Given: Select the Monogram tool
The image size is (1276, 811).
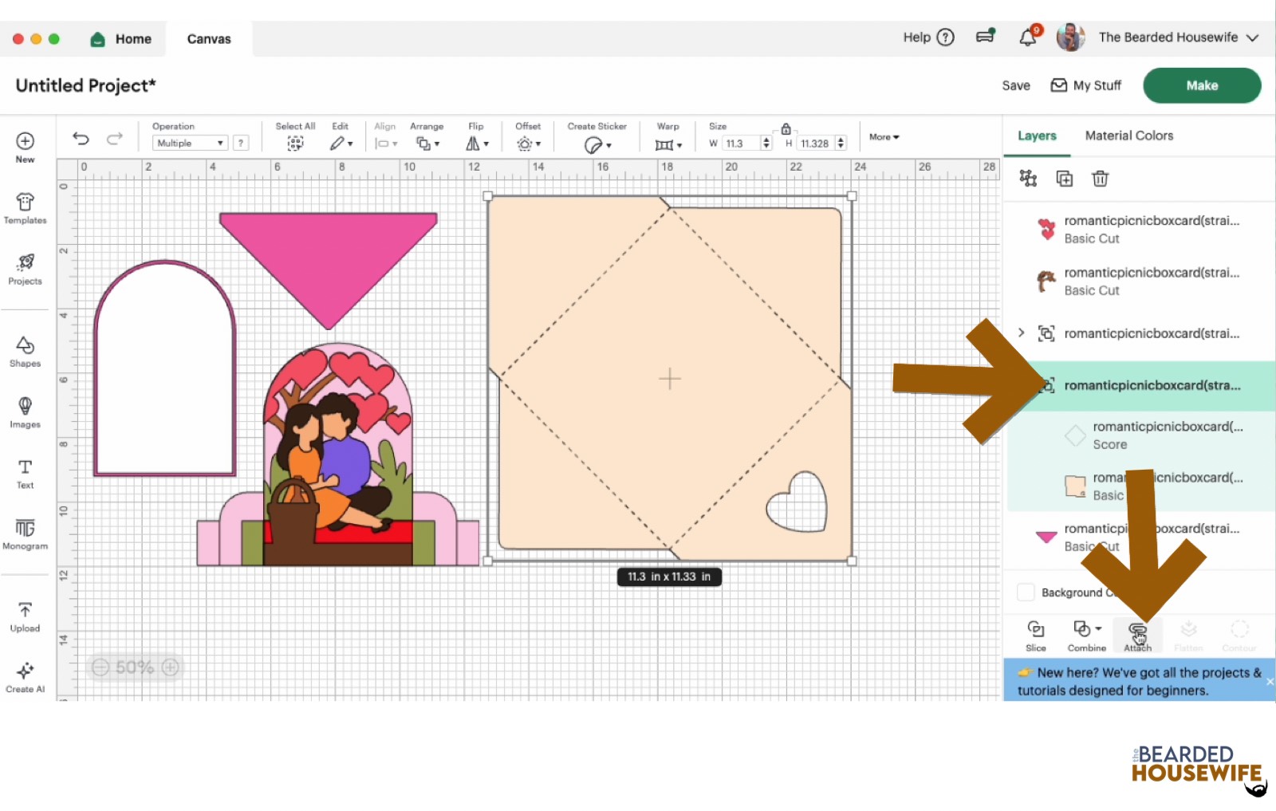Looking at the screenshot, I should (x=25, y=534).
